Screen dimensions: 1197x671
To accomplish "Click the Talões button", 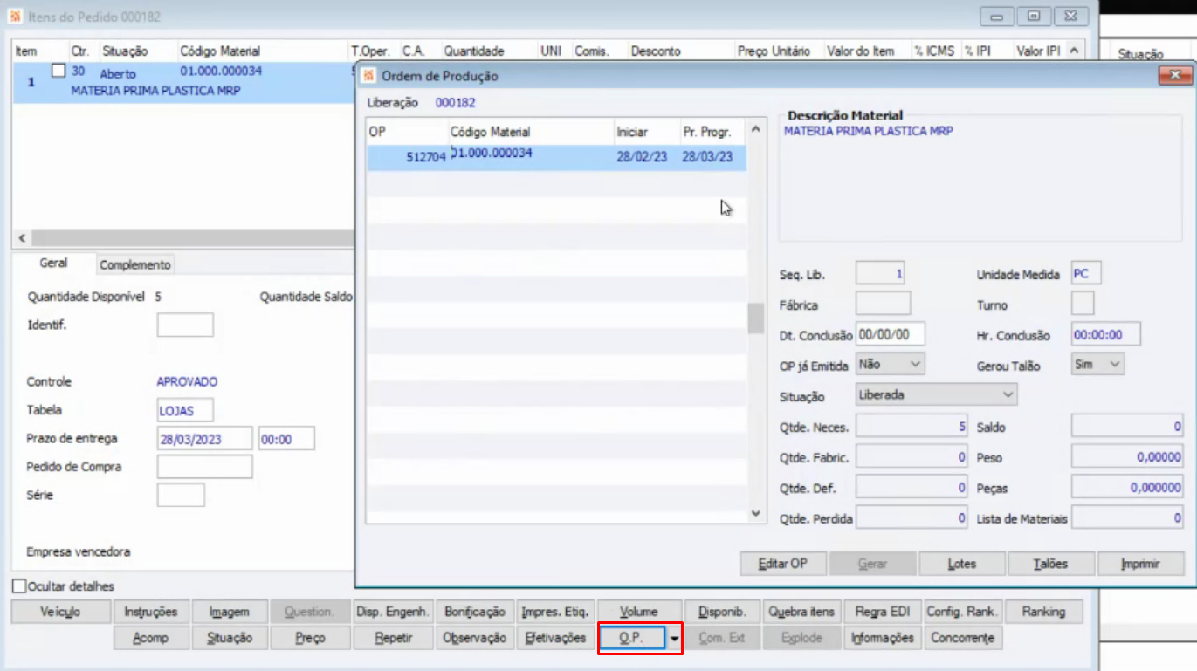I will click(x=1051, y=564).
